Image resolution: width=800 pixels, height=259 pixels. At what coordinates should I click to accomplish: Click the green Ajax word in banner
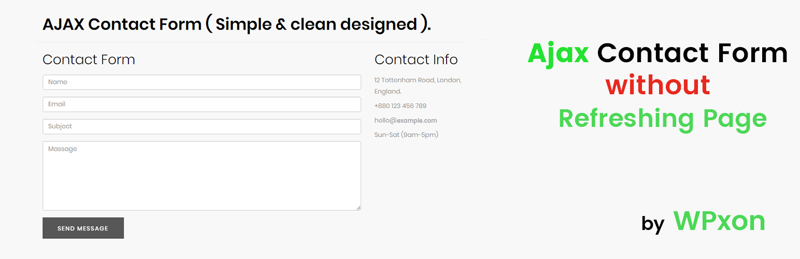[558, 53]
